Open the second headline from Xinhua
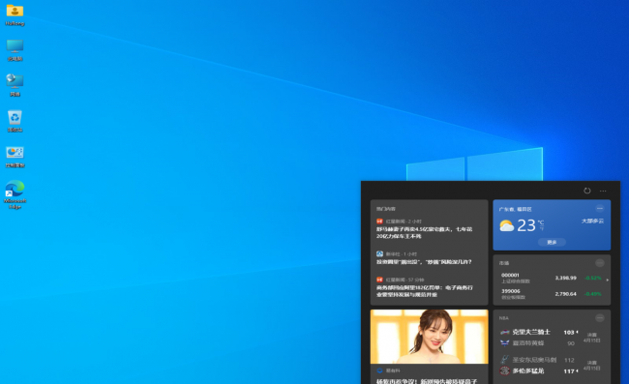This screenshot has width=629, height=384. (x=424, y=262)
